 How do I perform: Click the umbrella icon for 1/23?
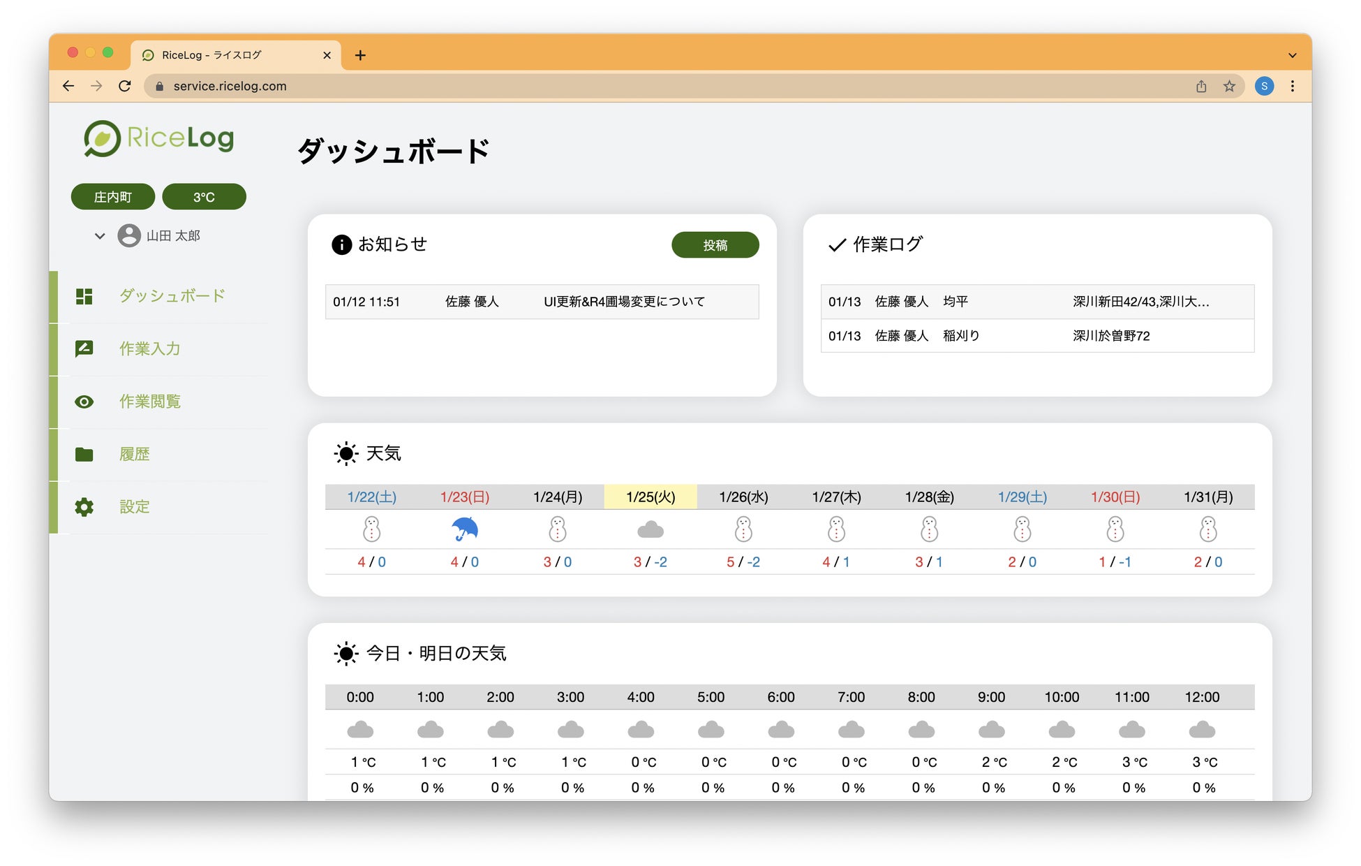point(465,529)
